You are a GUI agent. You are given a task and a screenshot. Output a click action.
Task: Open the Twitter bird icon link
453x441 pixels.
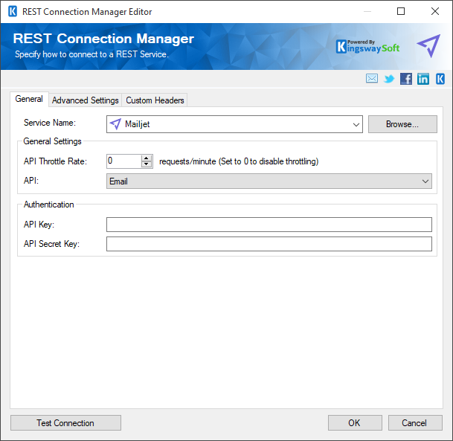point(389,79)
